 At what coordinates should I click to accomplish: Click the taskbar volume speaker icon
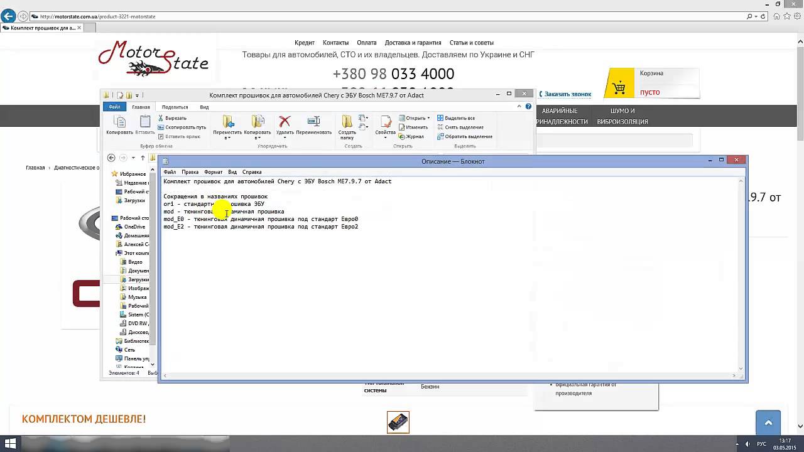point(746,444)
